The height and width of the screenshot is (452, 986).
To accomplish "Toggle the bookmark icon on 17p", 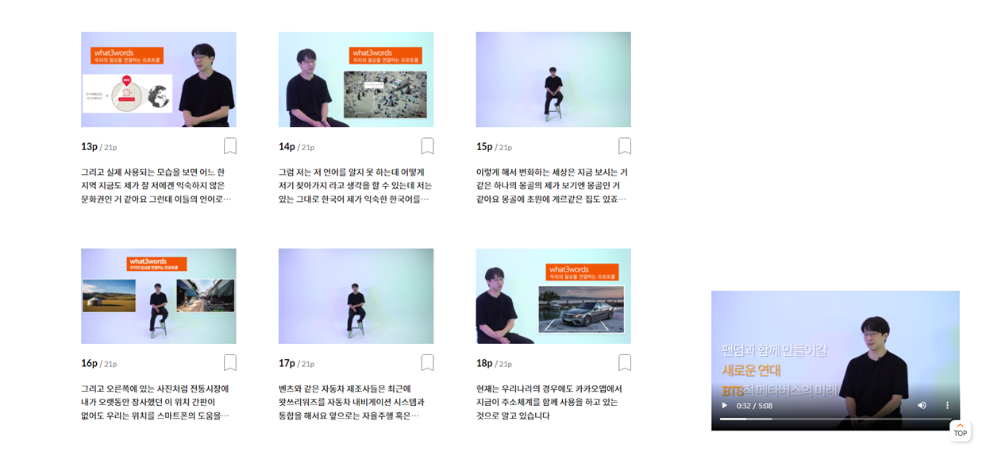I will (x=427, y=363).
